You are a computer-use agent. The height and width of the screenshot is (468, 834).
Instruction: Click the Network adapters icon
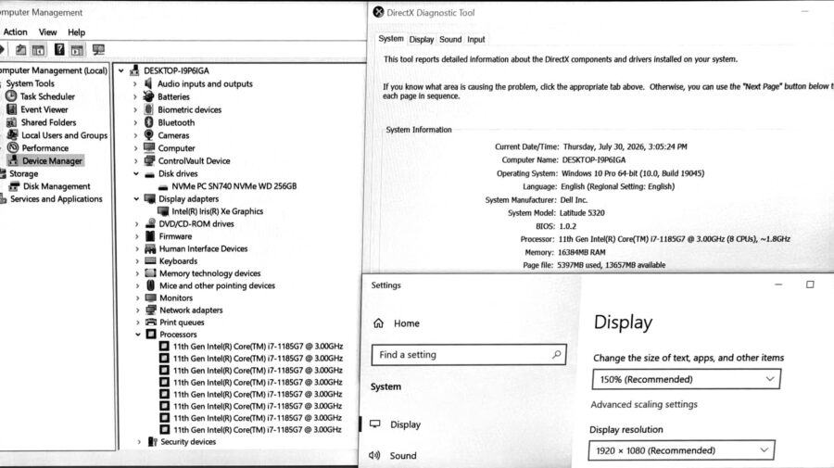coord(150,310)
